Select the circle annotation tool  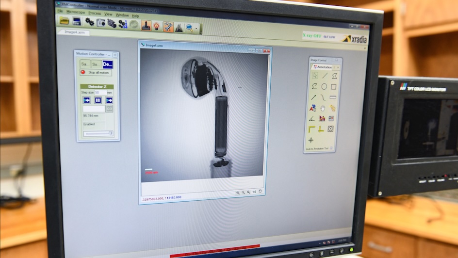324,86
